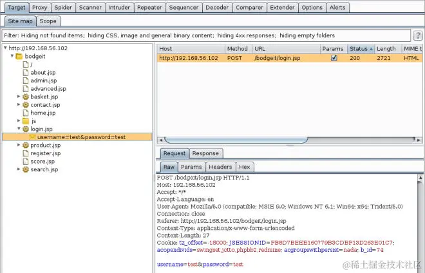Viewport: 425px width, 273px height.
Task: Select the admin.jsp tree entry
Action: point(44,80)
